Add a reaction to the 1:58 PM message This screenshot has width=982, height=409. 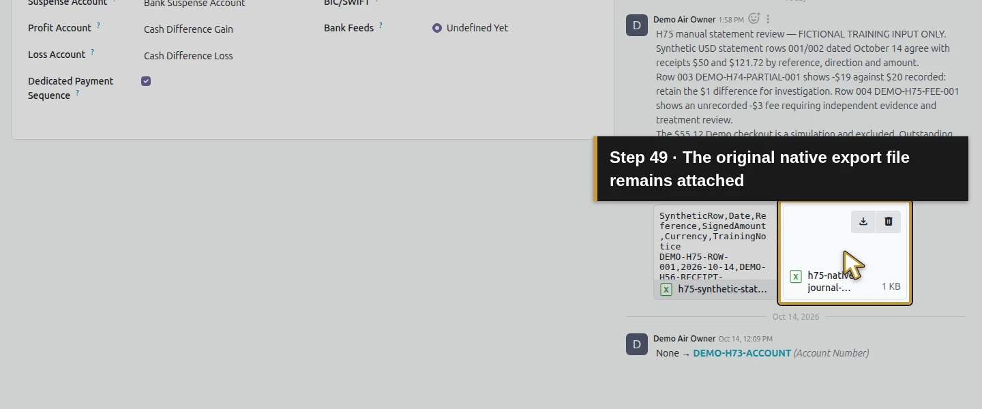754,19
